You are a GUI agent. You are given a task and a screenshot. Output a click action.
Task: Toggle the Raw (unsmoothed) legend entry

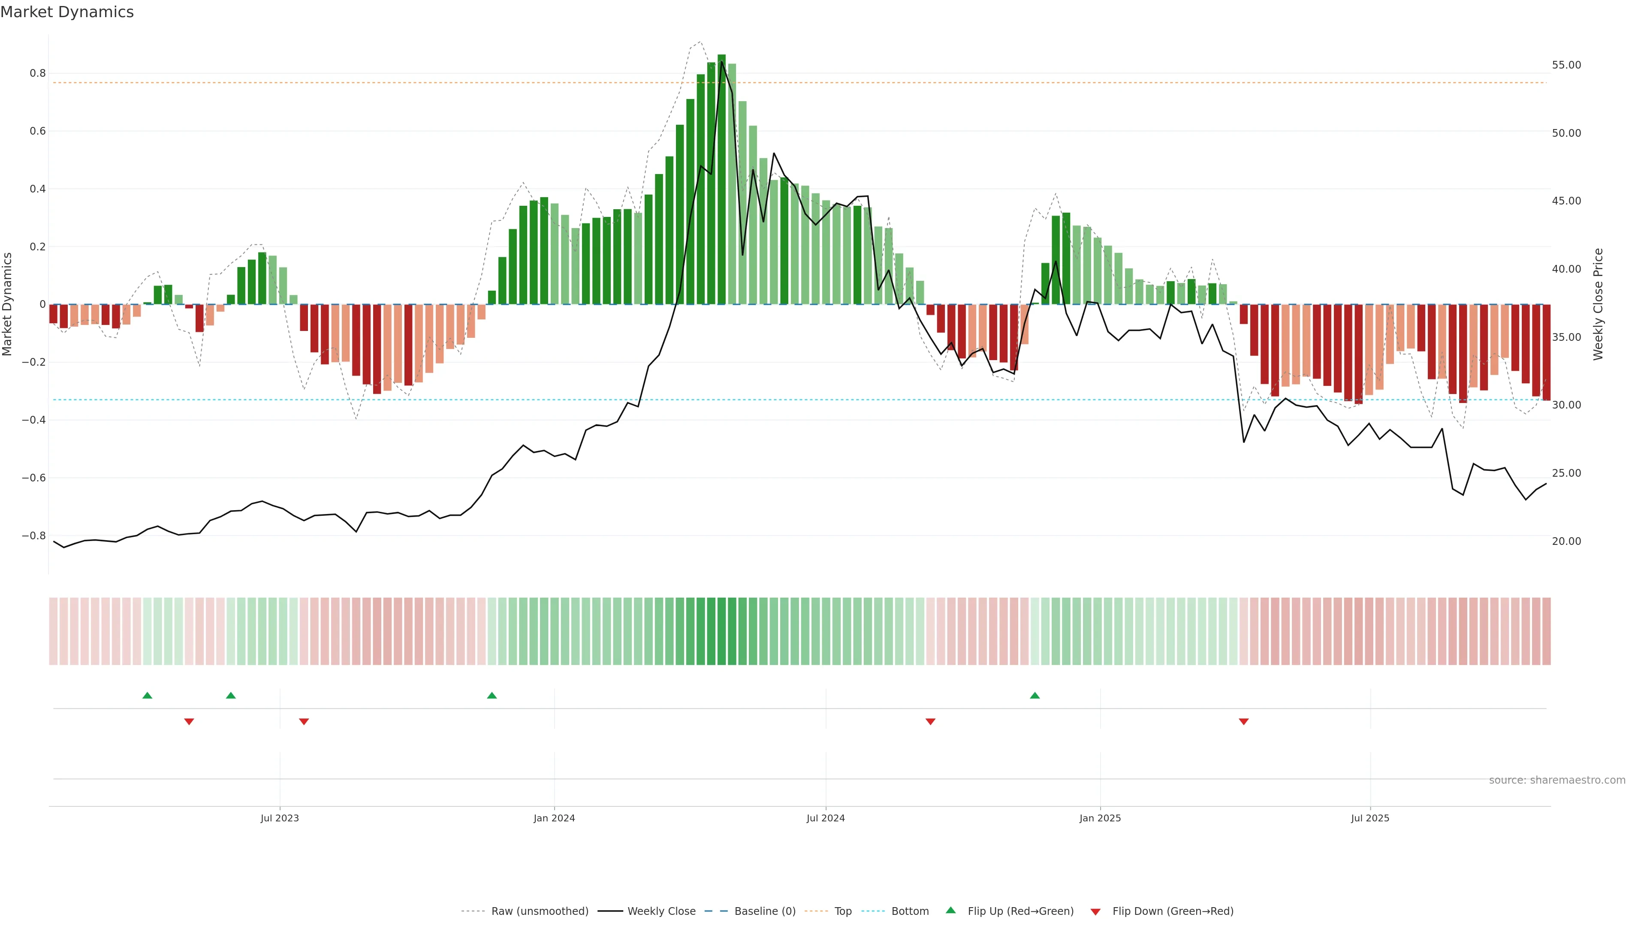click(540, 911)
